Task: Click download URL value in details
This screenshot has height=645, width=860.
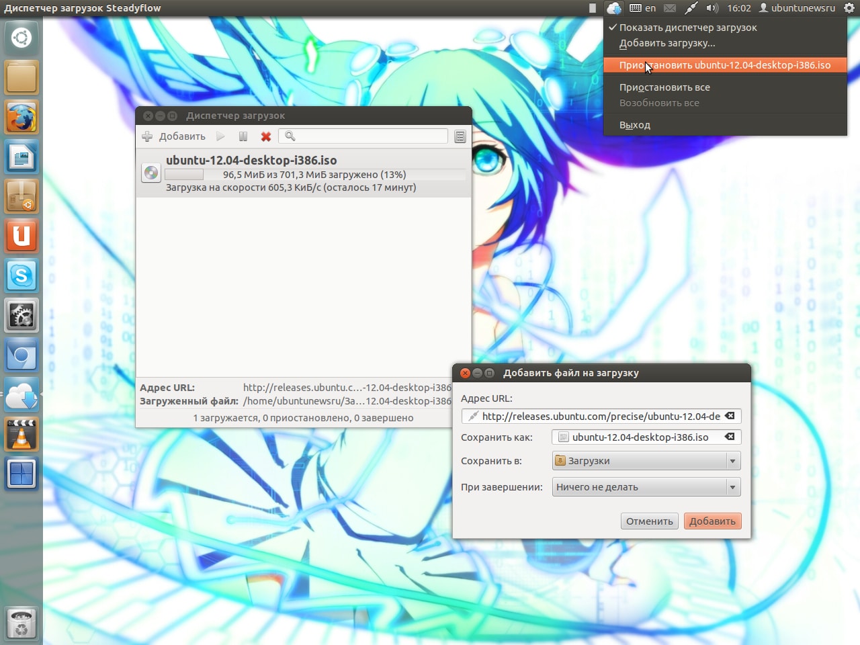Action: point(347,388)
